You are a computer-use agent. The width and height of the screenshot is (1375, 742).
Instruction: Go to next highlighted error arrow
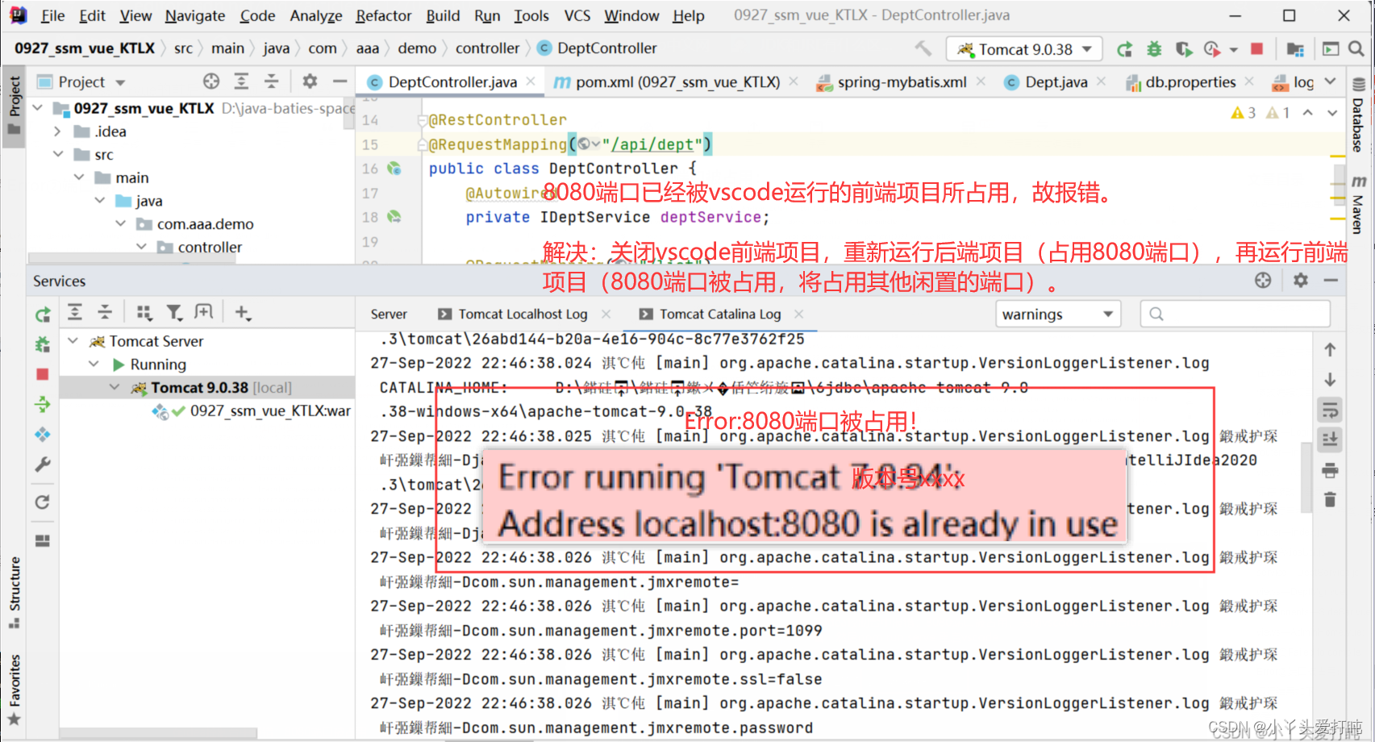(x=1332, y=113)
